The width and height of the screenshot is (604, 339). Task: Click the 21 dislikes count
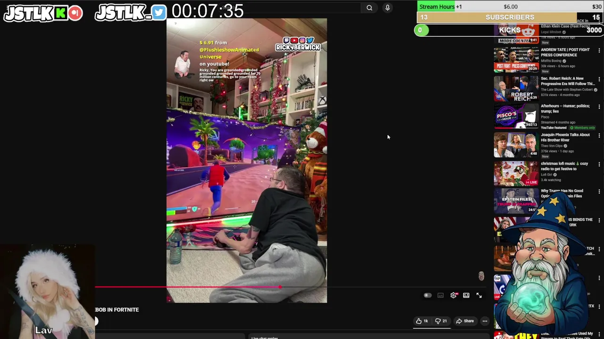click(445, 321)
